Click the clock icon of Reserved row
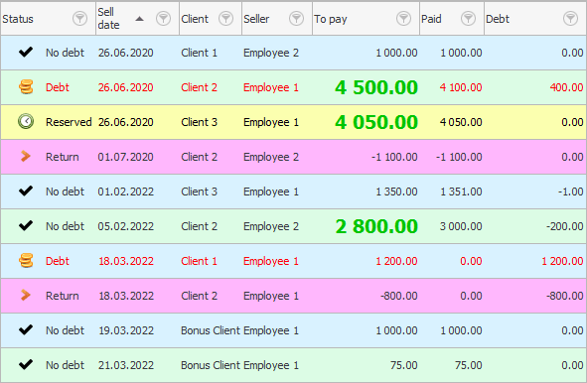 [26, 122]
